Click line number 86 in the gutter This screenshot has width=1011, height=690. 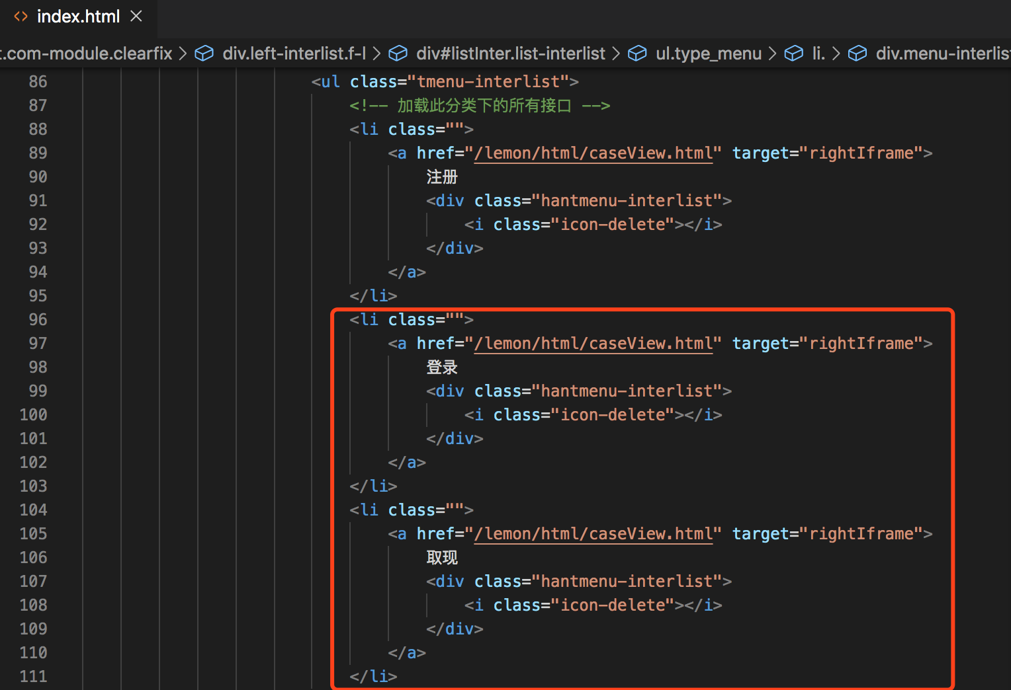[38, 81]
